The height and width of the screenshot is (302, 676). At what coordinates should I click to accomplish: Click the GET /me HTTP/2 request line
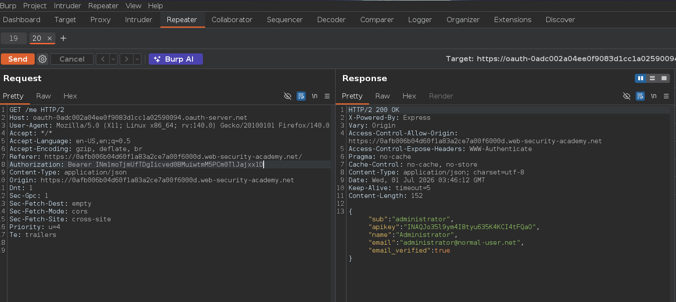(37, 110)
